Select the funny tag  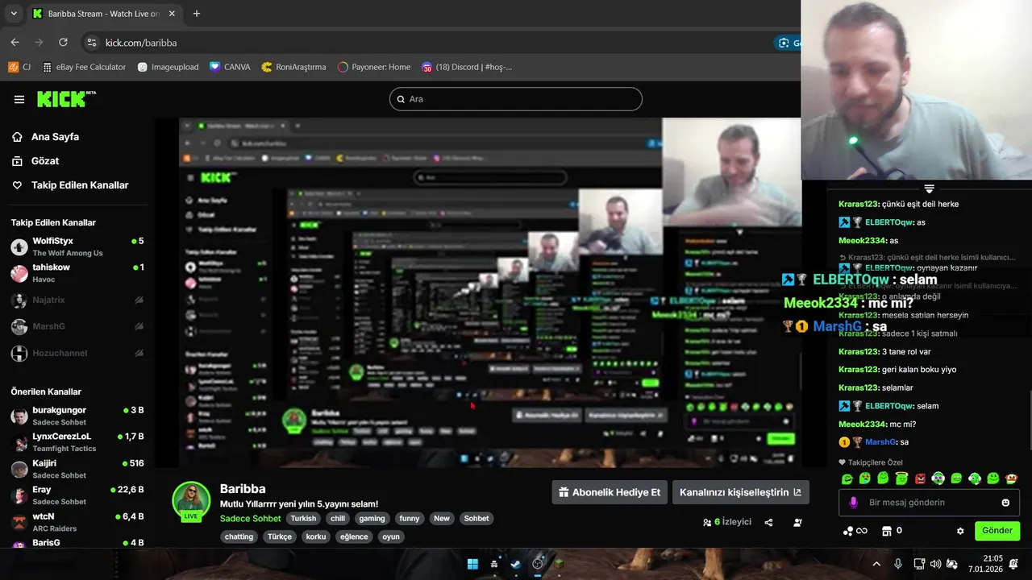[x=410, y=519]
